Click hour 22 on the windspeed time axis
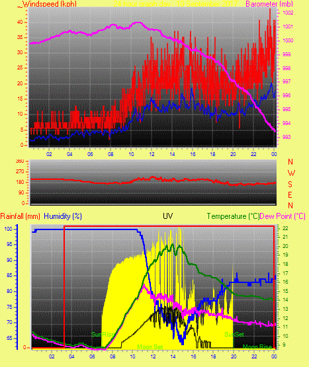Viewport: 309px width, 367px height. point(253,154)
